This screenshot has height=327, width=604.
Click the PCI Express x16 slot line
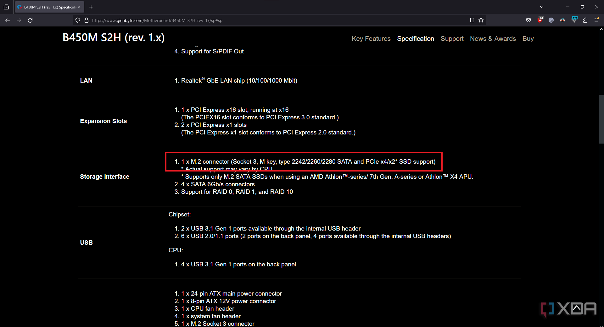click(235, 110)
